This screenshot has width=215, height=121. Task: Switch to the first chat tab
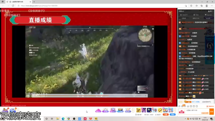184,18
